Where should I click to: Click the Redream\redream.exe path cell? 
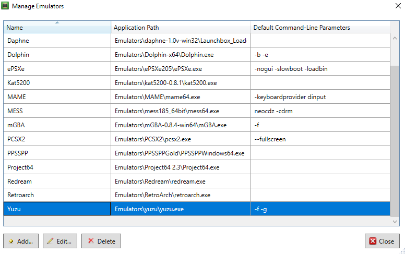coord(181,181)
